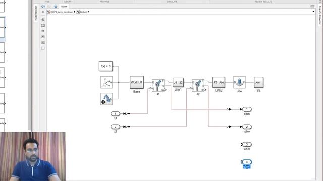The image size is (323, 181).
Task: Click the Base block label
Action: coord(137,92)
